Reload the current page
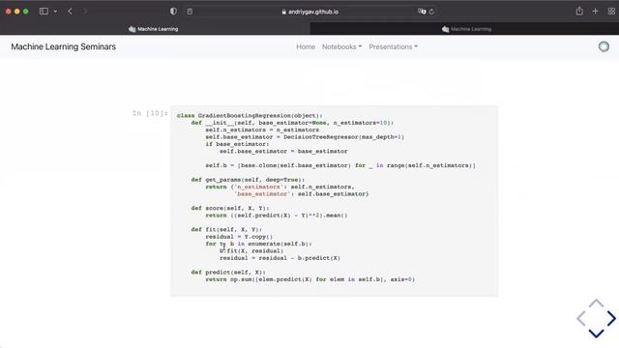The image size is (619, 348). [x=431, y=12]
